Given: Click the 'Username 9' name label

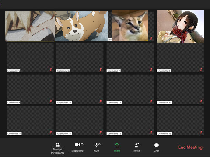Looking at the screenshot, I should [13, 102].
